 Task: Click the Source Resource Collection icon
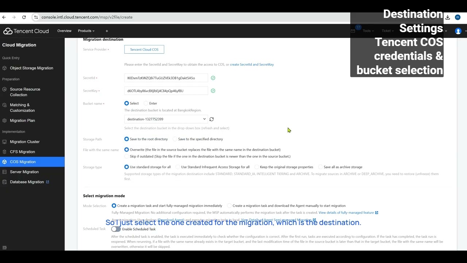(x=4, y=89)
